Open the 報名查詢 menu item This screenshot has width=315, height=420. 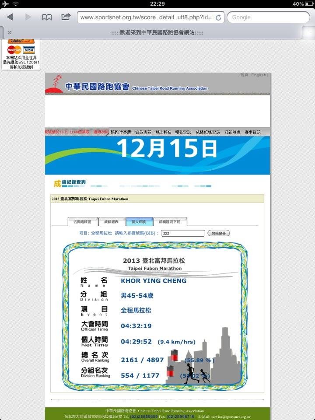[183, 132]
